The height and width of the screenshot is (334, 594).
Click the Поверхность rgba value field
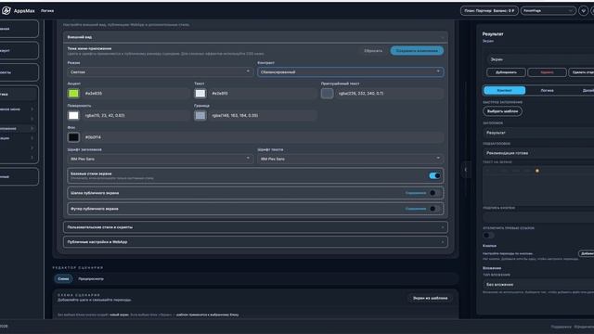[x=136, y=115]
